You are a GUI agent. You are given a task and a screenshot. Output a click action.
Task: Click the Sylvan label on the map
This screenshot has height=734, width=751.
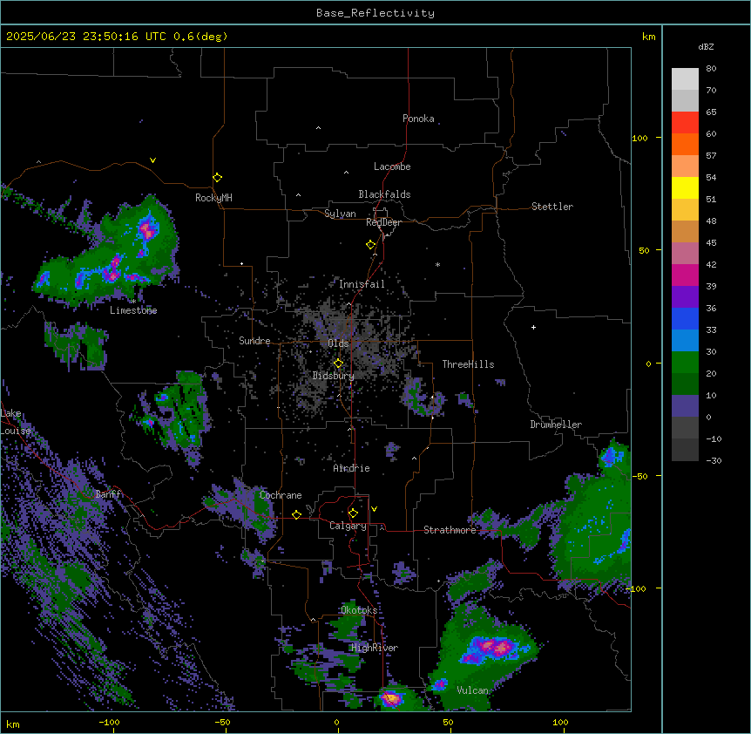click(340, 214)
